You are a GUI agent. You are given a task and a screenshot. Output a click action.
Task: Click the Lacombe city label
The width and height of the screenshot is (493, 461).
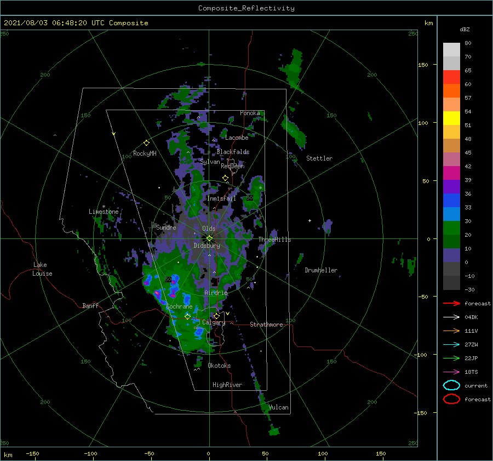(x=237, y=138)
